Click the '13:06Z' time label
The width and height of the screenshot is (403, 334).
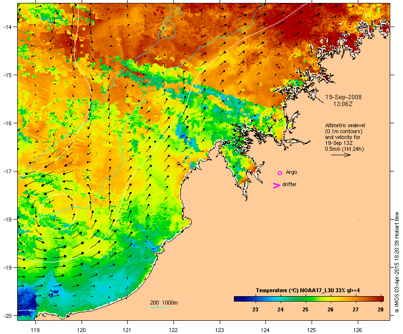pyautogui.click(x=343, y=104)
